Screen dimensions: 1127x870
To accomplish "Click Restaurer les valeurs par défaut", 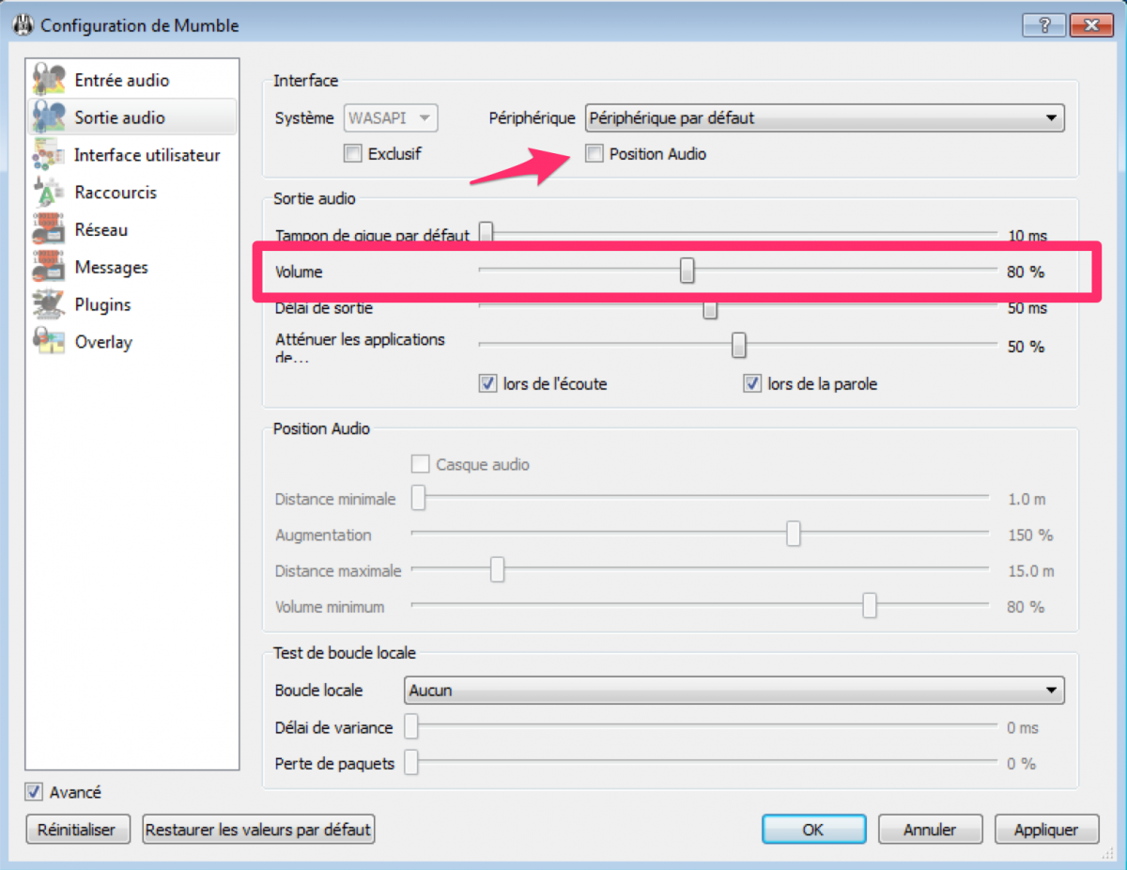I will click(x=258, y=830).
